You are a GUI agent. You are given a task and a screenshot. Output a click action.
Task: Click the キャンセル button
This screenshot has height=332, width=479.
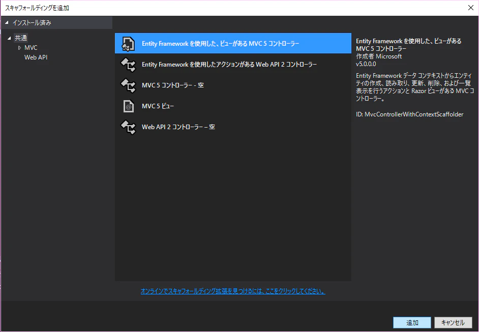coord(453,322)
